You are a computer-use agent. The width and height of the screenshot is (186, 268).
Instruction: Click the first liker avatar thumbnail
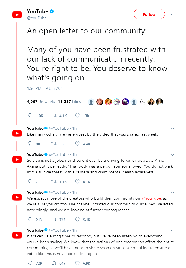point(91,102)
